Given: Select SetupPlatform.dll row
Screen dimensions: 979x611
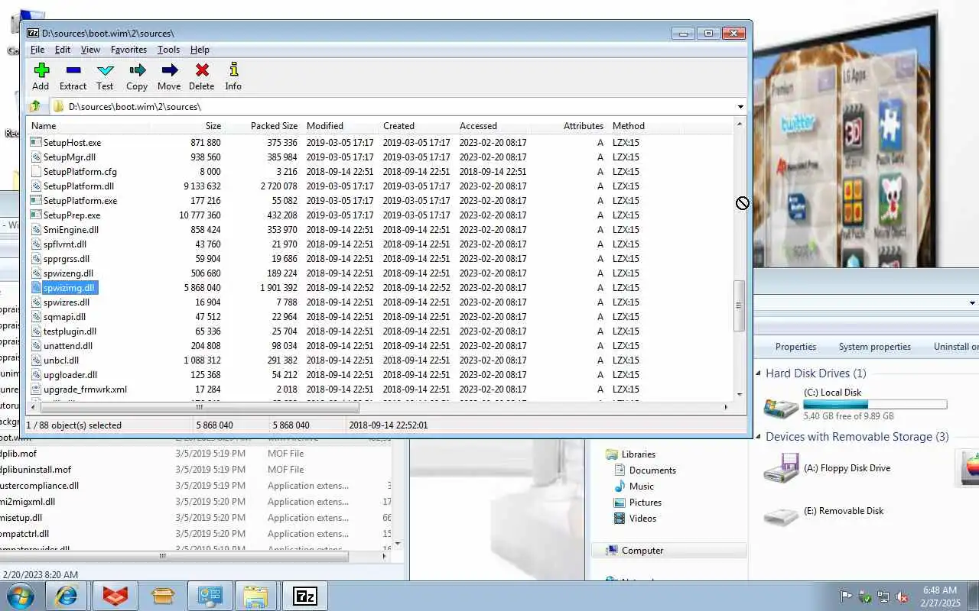Looking at the screenshot, I should click(x=380, y=186).
